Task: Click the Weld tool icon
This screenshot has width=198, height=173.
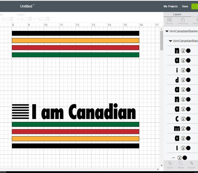Action: (181, 163)
